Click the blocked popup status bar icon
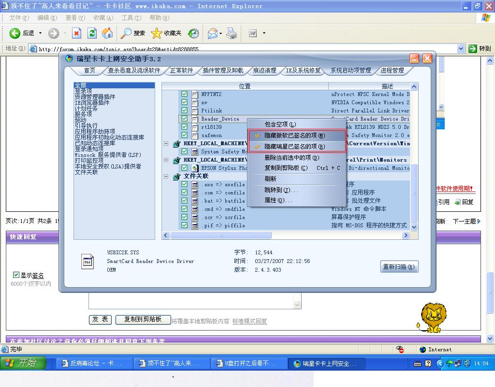495x387 pixels. point(400,349)
